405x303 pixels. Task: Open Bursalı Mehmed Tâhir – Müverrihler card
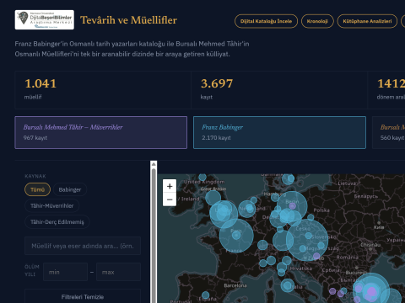coord(101,132)
